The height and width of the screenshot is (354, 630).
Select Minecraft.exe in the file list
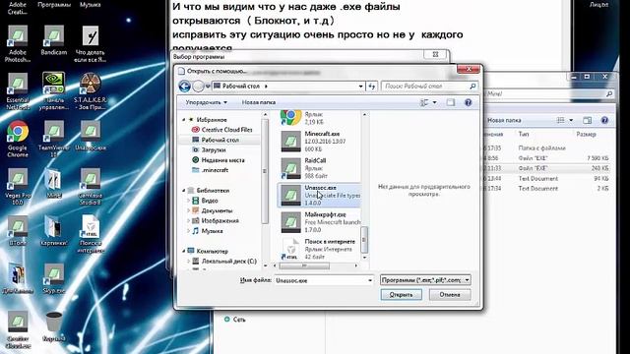point(319,142)
